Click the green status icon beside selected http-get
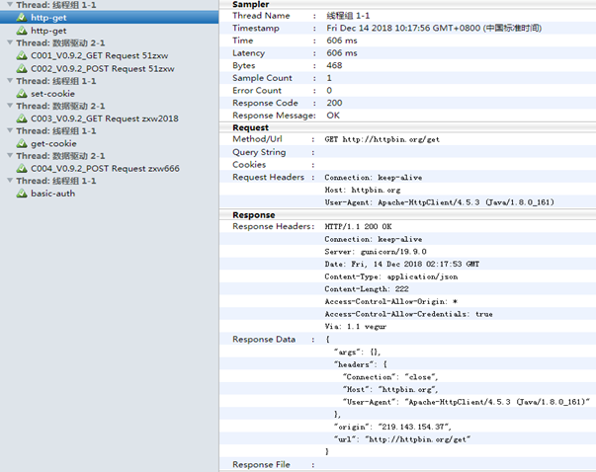This screenshot has height=472, width=596. click(x=21, y=18)
